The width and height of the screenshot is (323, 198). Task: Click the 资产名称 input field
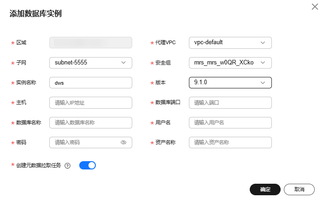tap(230, 142)
